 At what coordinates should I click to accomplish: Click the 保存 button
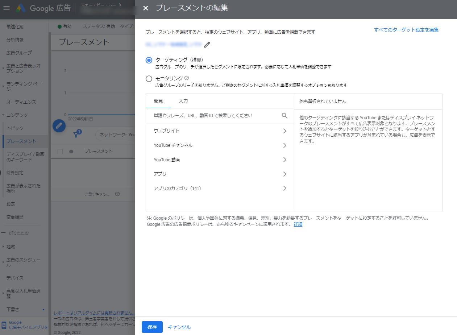152,327
